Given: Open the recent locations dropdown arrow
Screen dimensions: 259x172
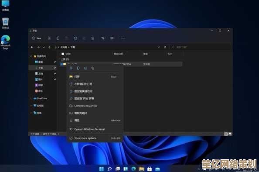Looking at the screenshot, I should [x=44, y=47].
